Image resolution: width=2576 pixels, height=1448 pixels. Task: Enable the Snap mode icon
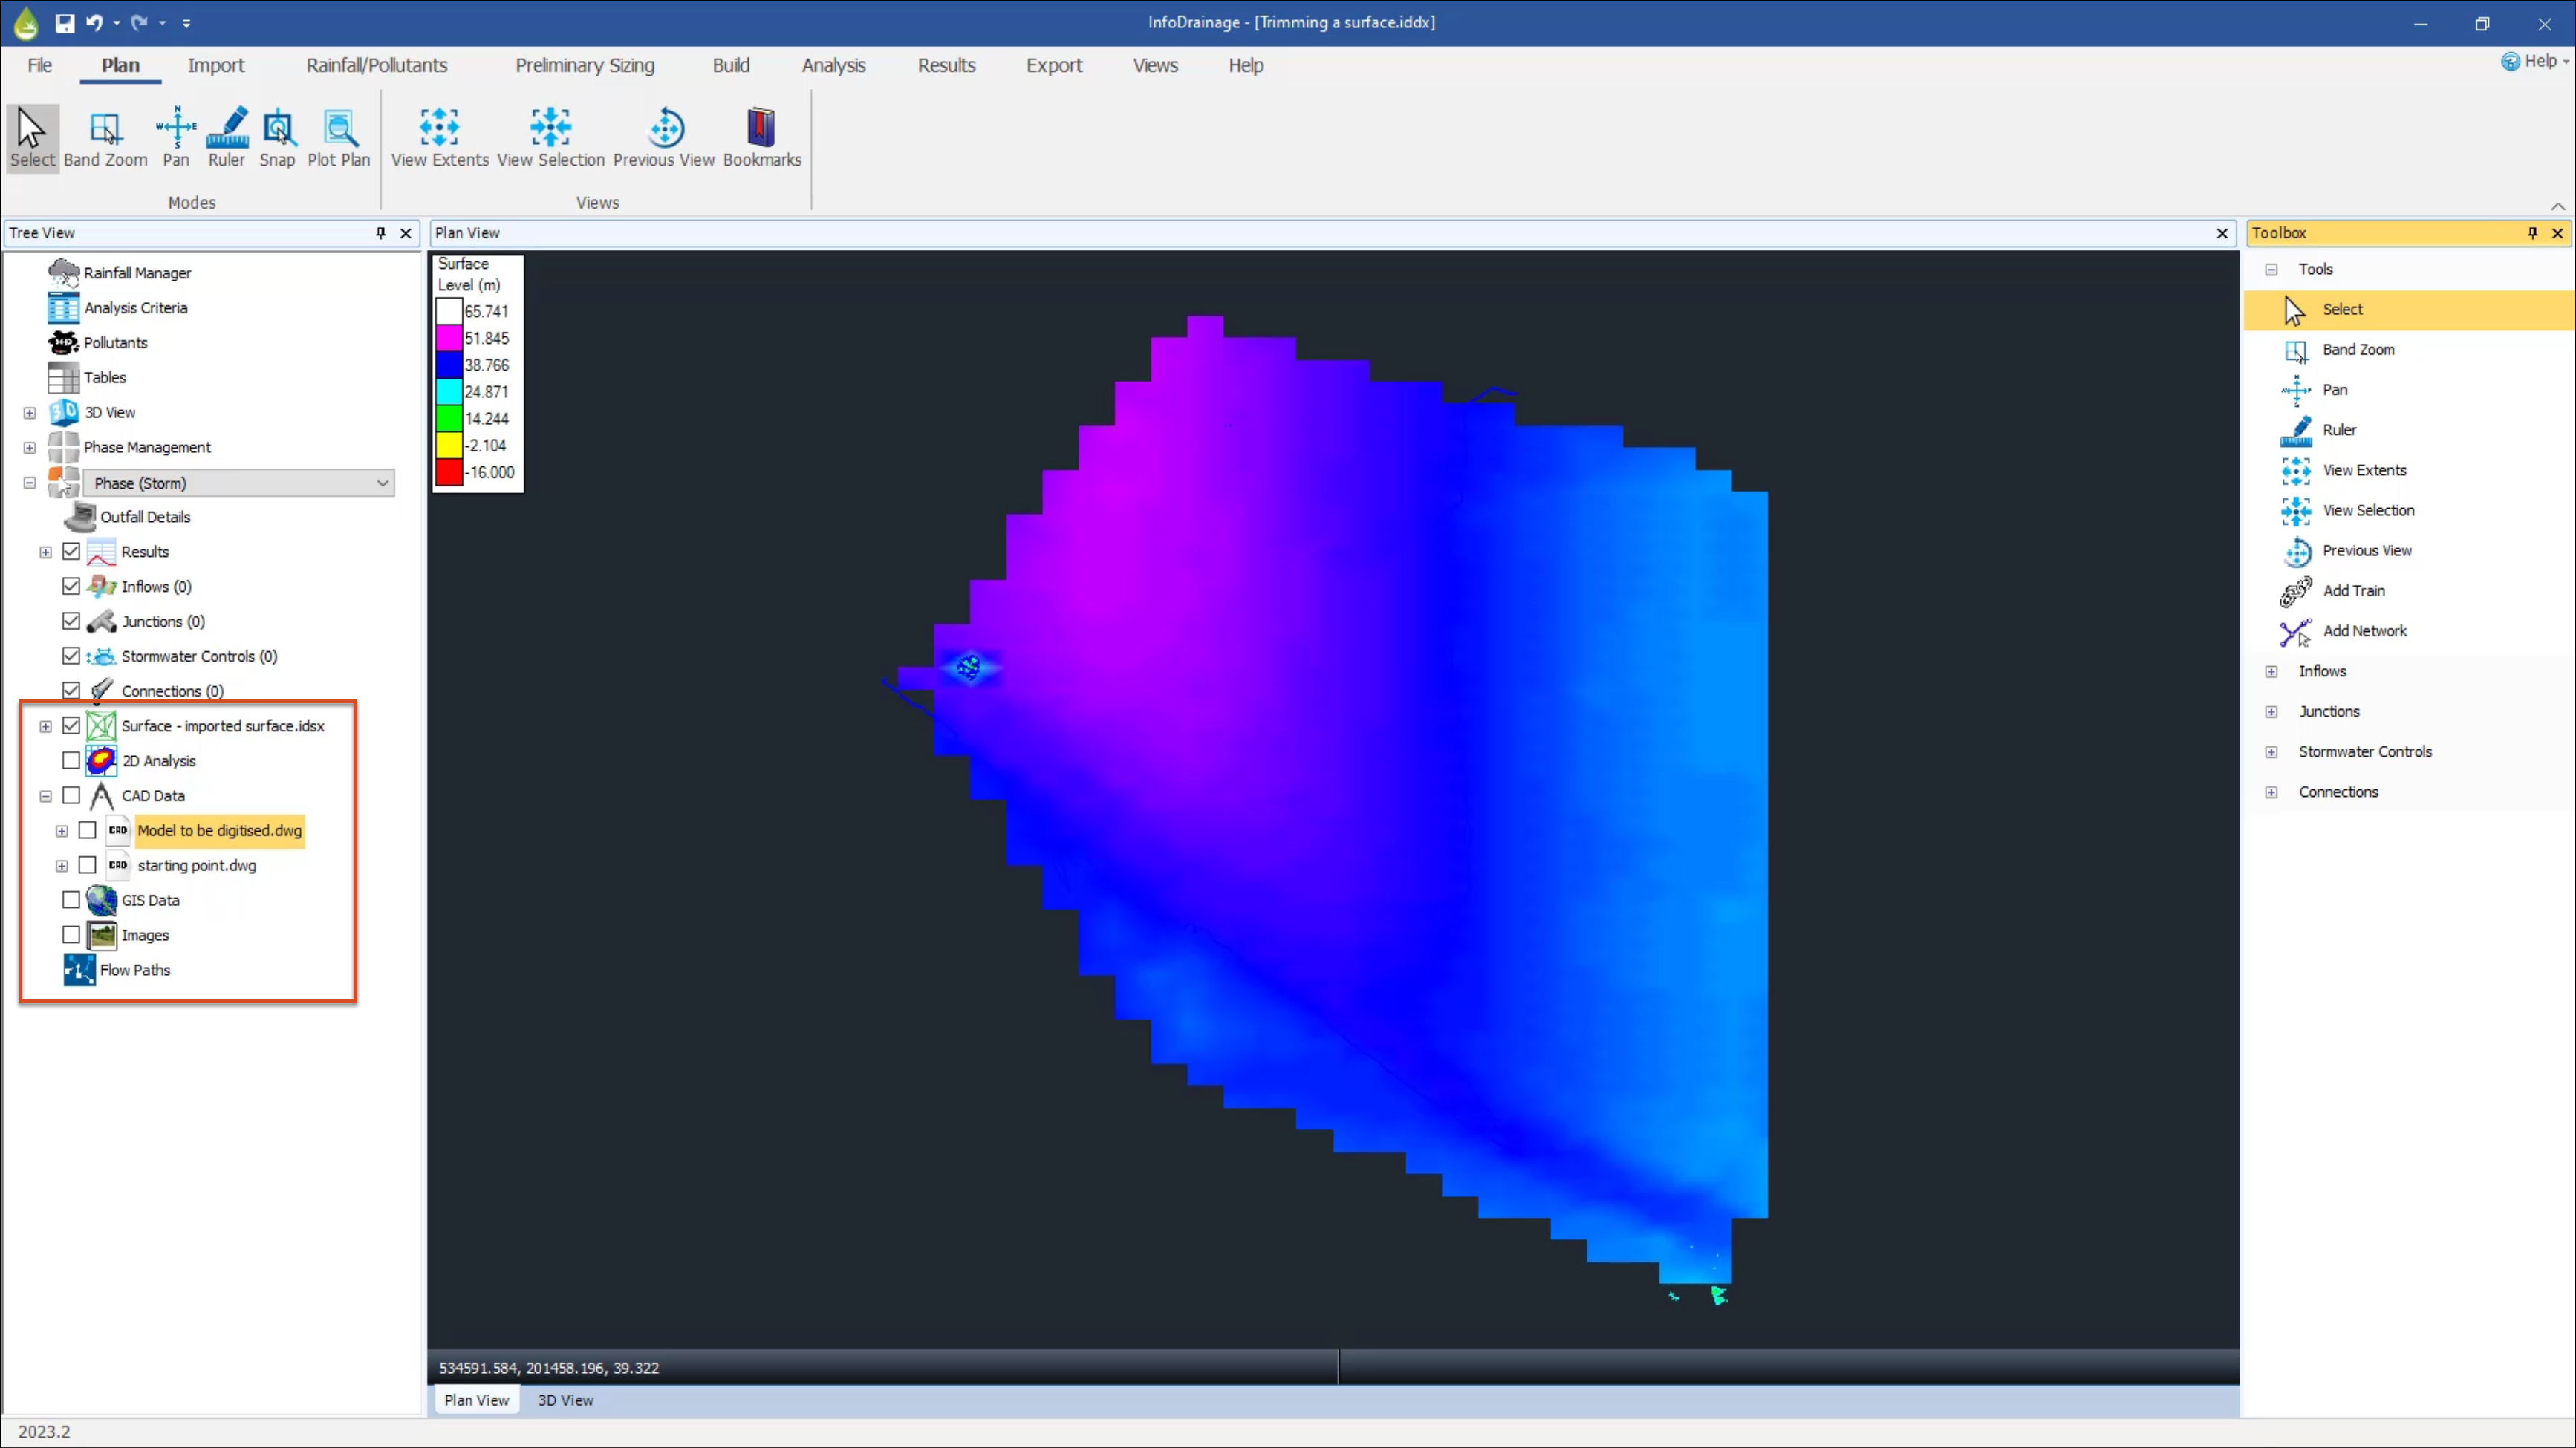point(277,138)
